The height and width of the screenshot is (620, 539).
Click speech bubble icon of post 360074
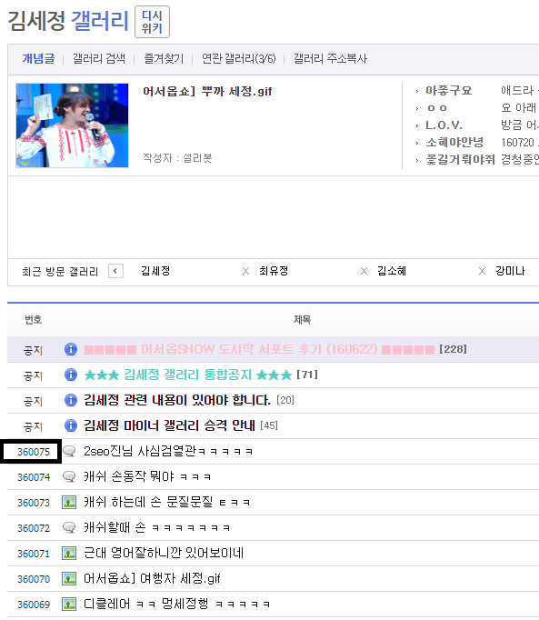click(69, 476)
